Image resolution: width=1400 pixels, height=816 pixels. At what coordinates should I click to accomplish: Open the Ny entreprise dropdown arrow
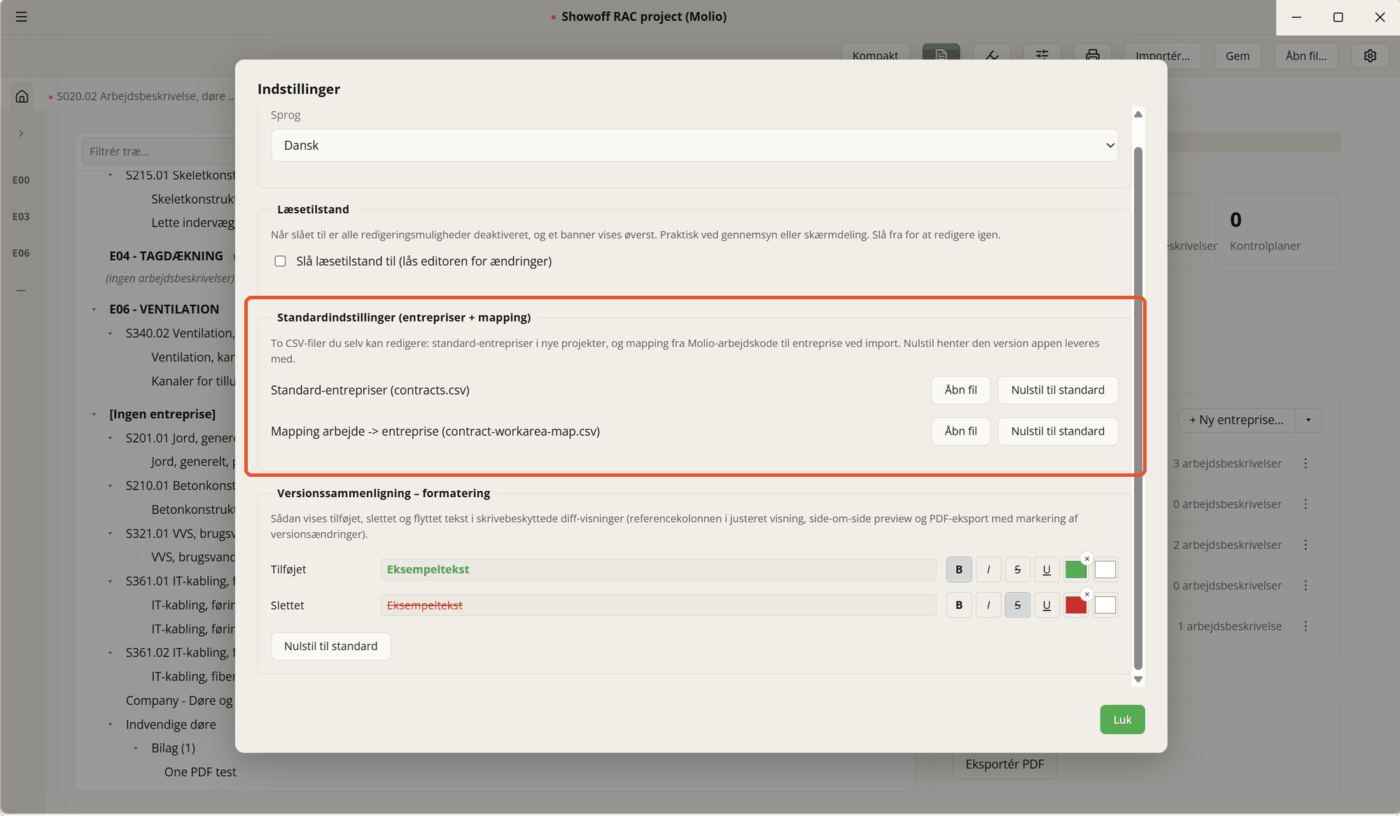point(1308,420)
